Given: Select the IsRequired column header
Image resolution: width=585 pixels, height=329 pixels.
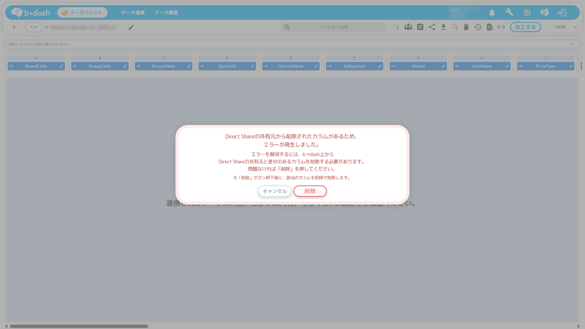Looking at the screenshot, I should (x=354, y=66).
